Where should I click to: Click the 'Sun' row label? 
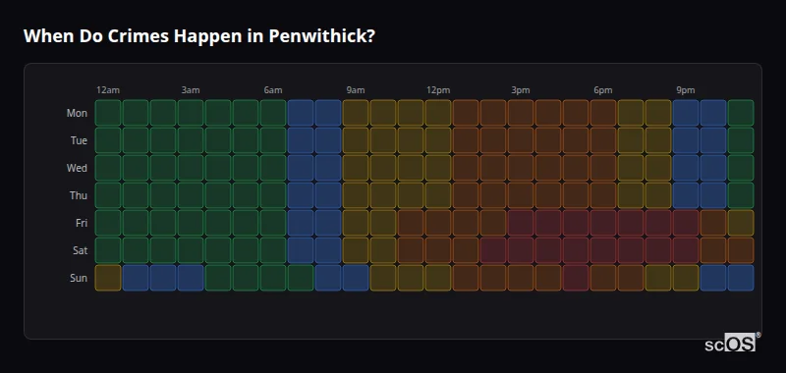coord(79,278)
